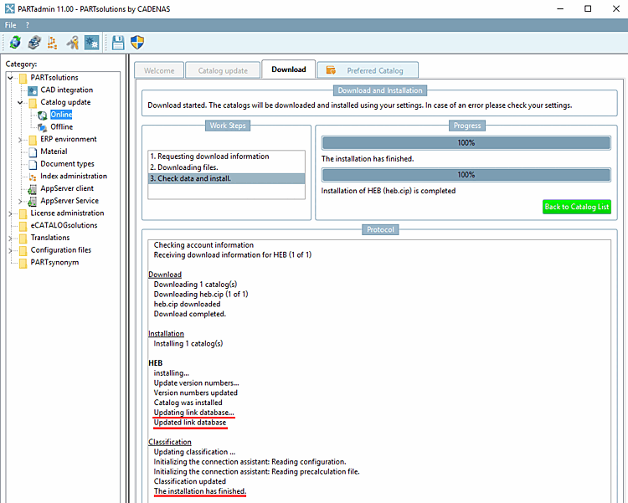Click the CAD integration tree icon
The width and height of the screenshot is (628, 503).
coord(33,90)
